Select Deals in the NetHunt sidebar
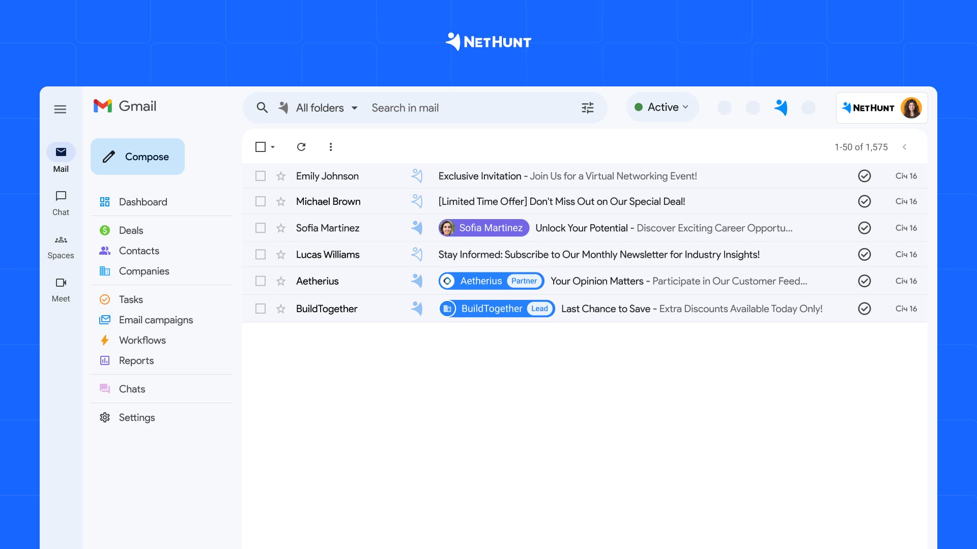Image resolution: width=977 pixels, height=549 pixels. point(131,230)
